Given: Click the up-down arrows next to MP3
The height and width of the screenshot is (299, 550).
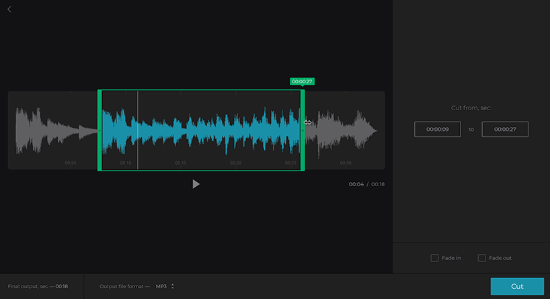Looking at the screenshot, I should click(173, 286).
